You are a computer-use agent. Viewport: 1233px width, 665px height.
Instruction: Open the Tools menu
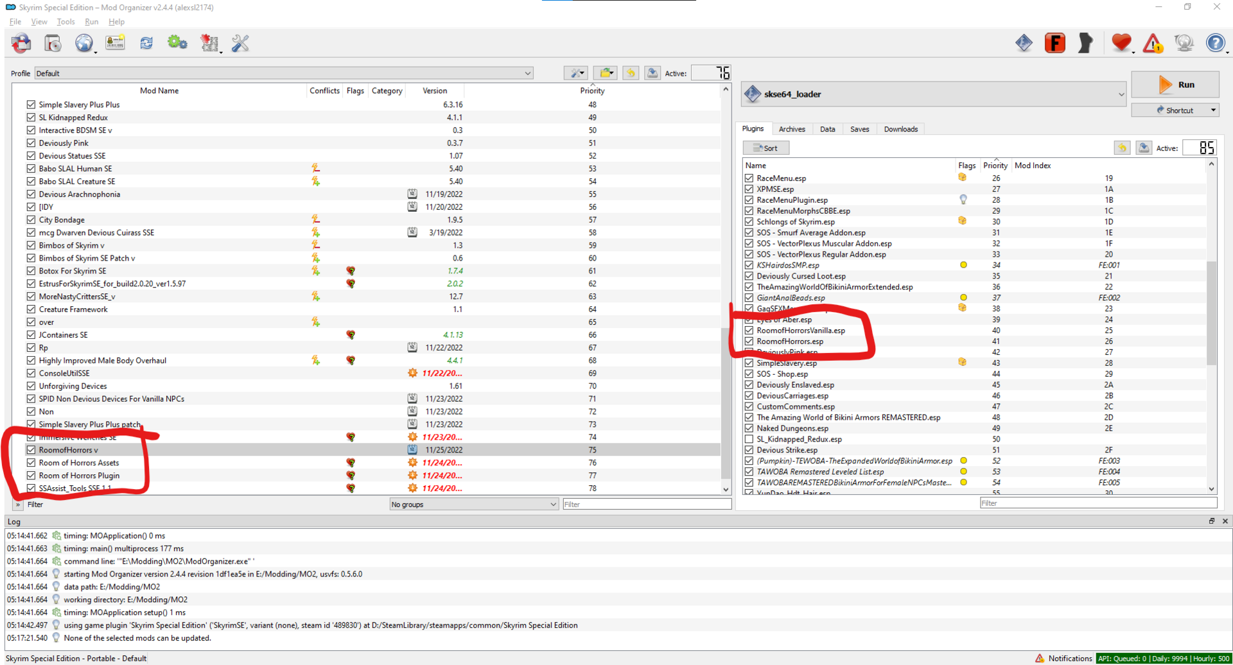tap(66, 21)
